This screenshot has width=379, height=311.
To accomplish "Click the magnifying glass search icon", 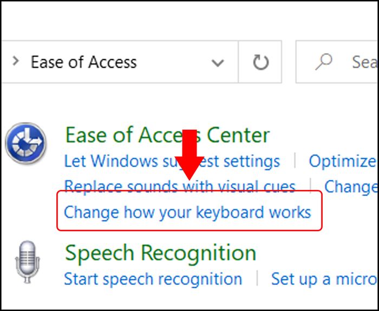I will coord(324,62).
